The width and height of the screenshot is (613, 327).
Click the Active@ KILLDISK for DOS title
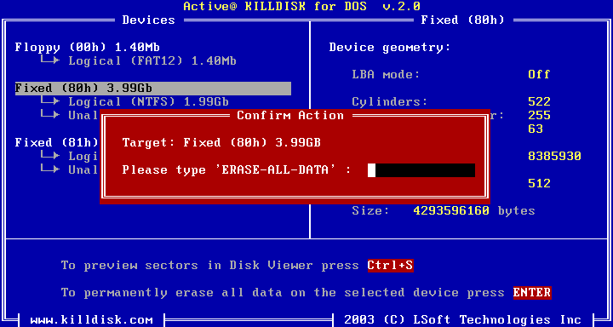pyautogui.click(x=301, y=6)
